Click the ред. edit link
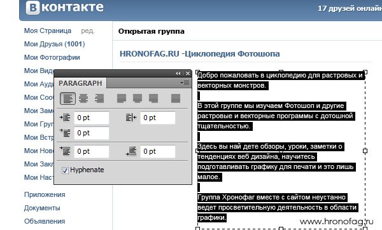382x230 pixels. point(88,31)
